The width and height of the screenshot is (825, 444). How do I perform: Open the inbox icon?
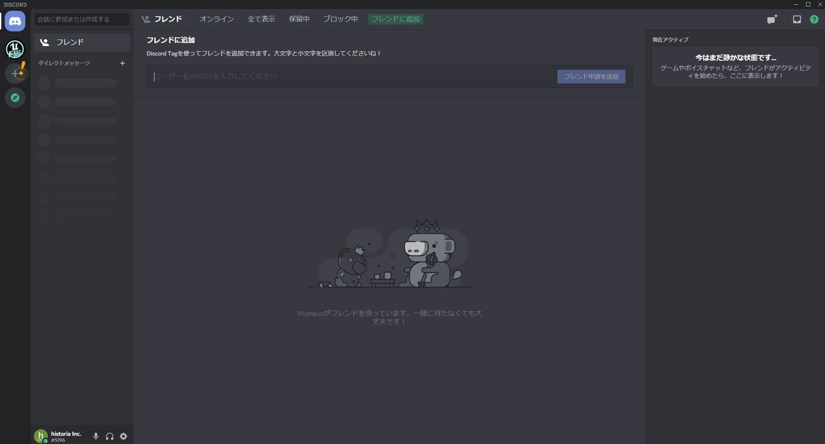coord(797,19)
